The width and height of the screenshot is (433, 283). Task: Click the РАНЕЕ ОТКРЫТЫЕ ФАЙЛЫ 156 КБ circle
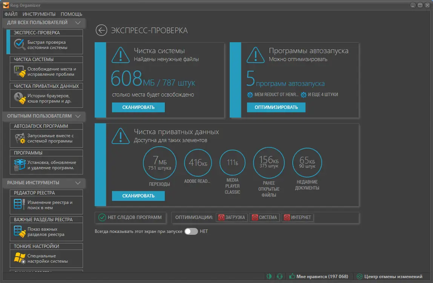(269, 163)
